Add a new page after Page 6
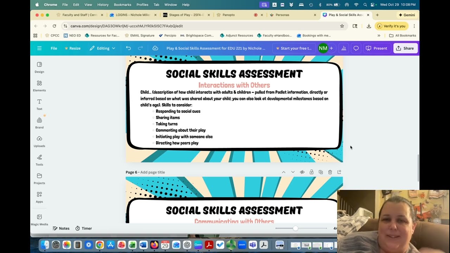 [339, 172]
